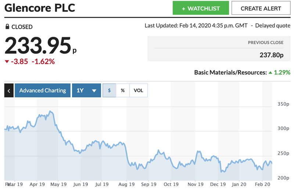Image resolution: width=294 pixels, height=190 pixels.
Task: Click the Aug 19 axis label
Action: [126, 184]
